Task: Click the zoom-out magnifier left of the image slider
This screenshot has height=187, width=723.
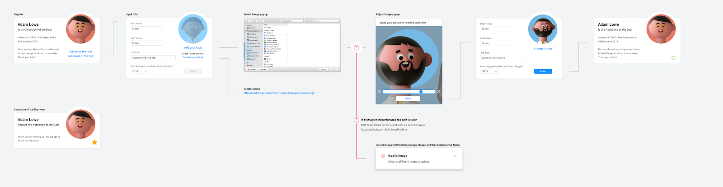Action: 379,92
